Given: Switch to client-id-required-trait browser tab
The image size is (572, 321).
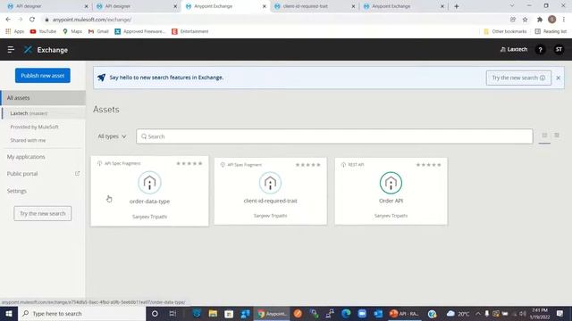Looking at the screenshot, I should [314, 6].
